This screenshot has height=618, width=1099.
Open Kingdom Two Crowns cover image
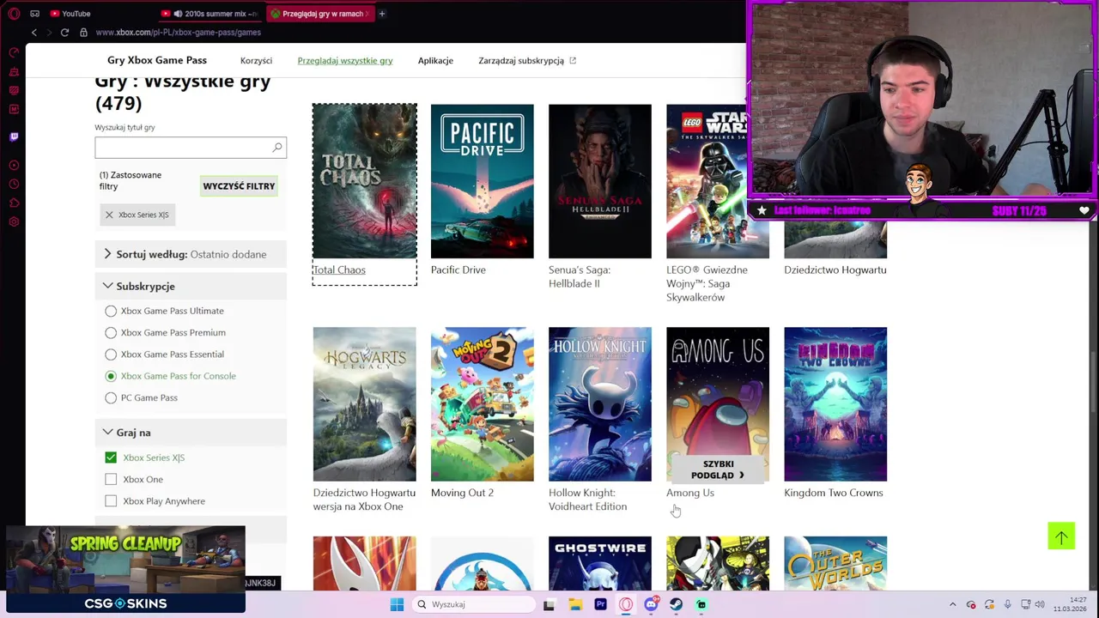[x=835, y=404]
